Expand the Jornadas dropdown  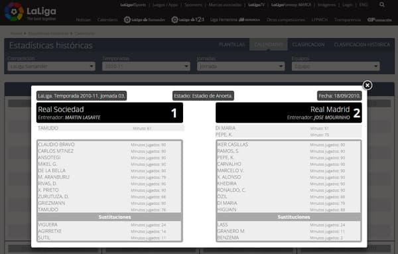pyautogui.click(x=241, y=66)
